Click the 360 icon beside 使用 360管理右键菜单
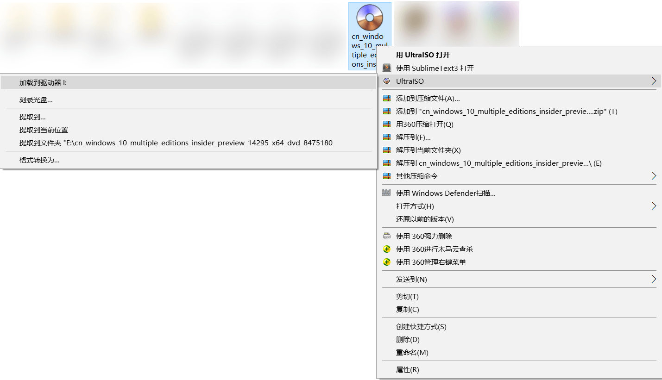Screen dimensions: 662x380 tap(386, 262)
